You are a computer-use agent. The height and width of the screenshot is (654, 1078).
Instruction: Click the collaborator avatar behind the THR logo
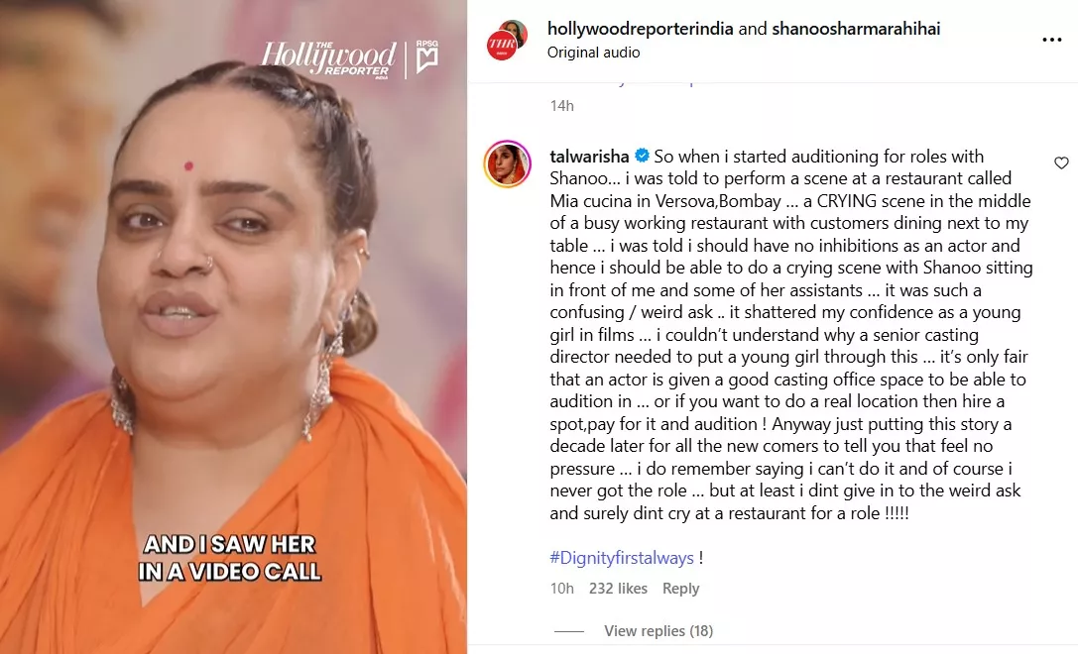pyautogui.click(x=515, y=32)
